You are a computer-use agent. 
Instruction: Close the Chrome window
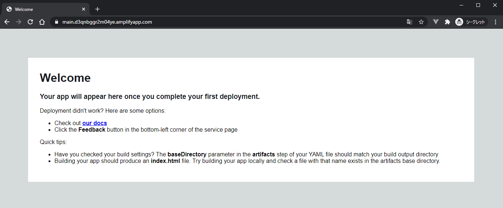(x=495, y=5)
